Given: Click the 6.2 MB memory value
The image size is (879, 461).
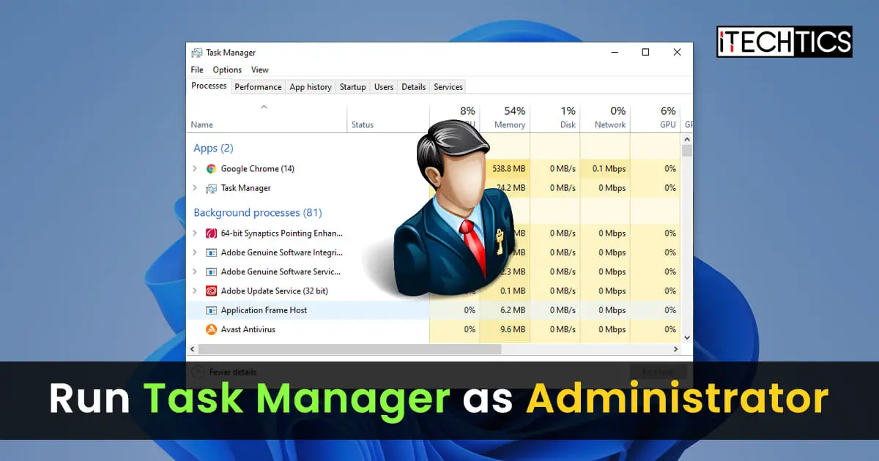Looking at the screenshot, I should point(513,310).
